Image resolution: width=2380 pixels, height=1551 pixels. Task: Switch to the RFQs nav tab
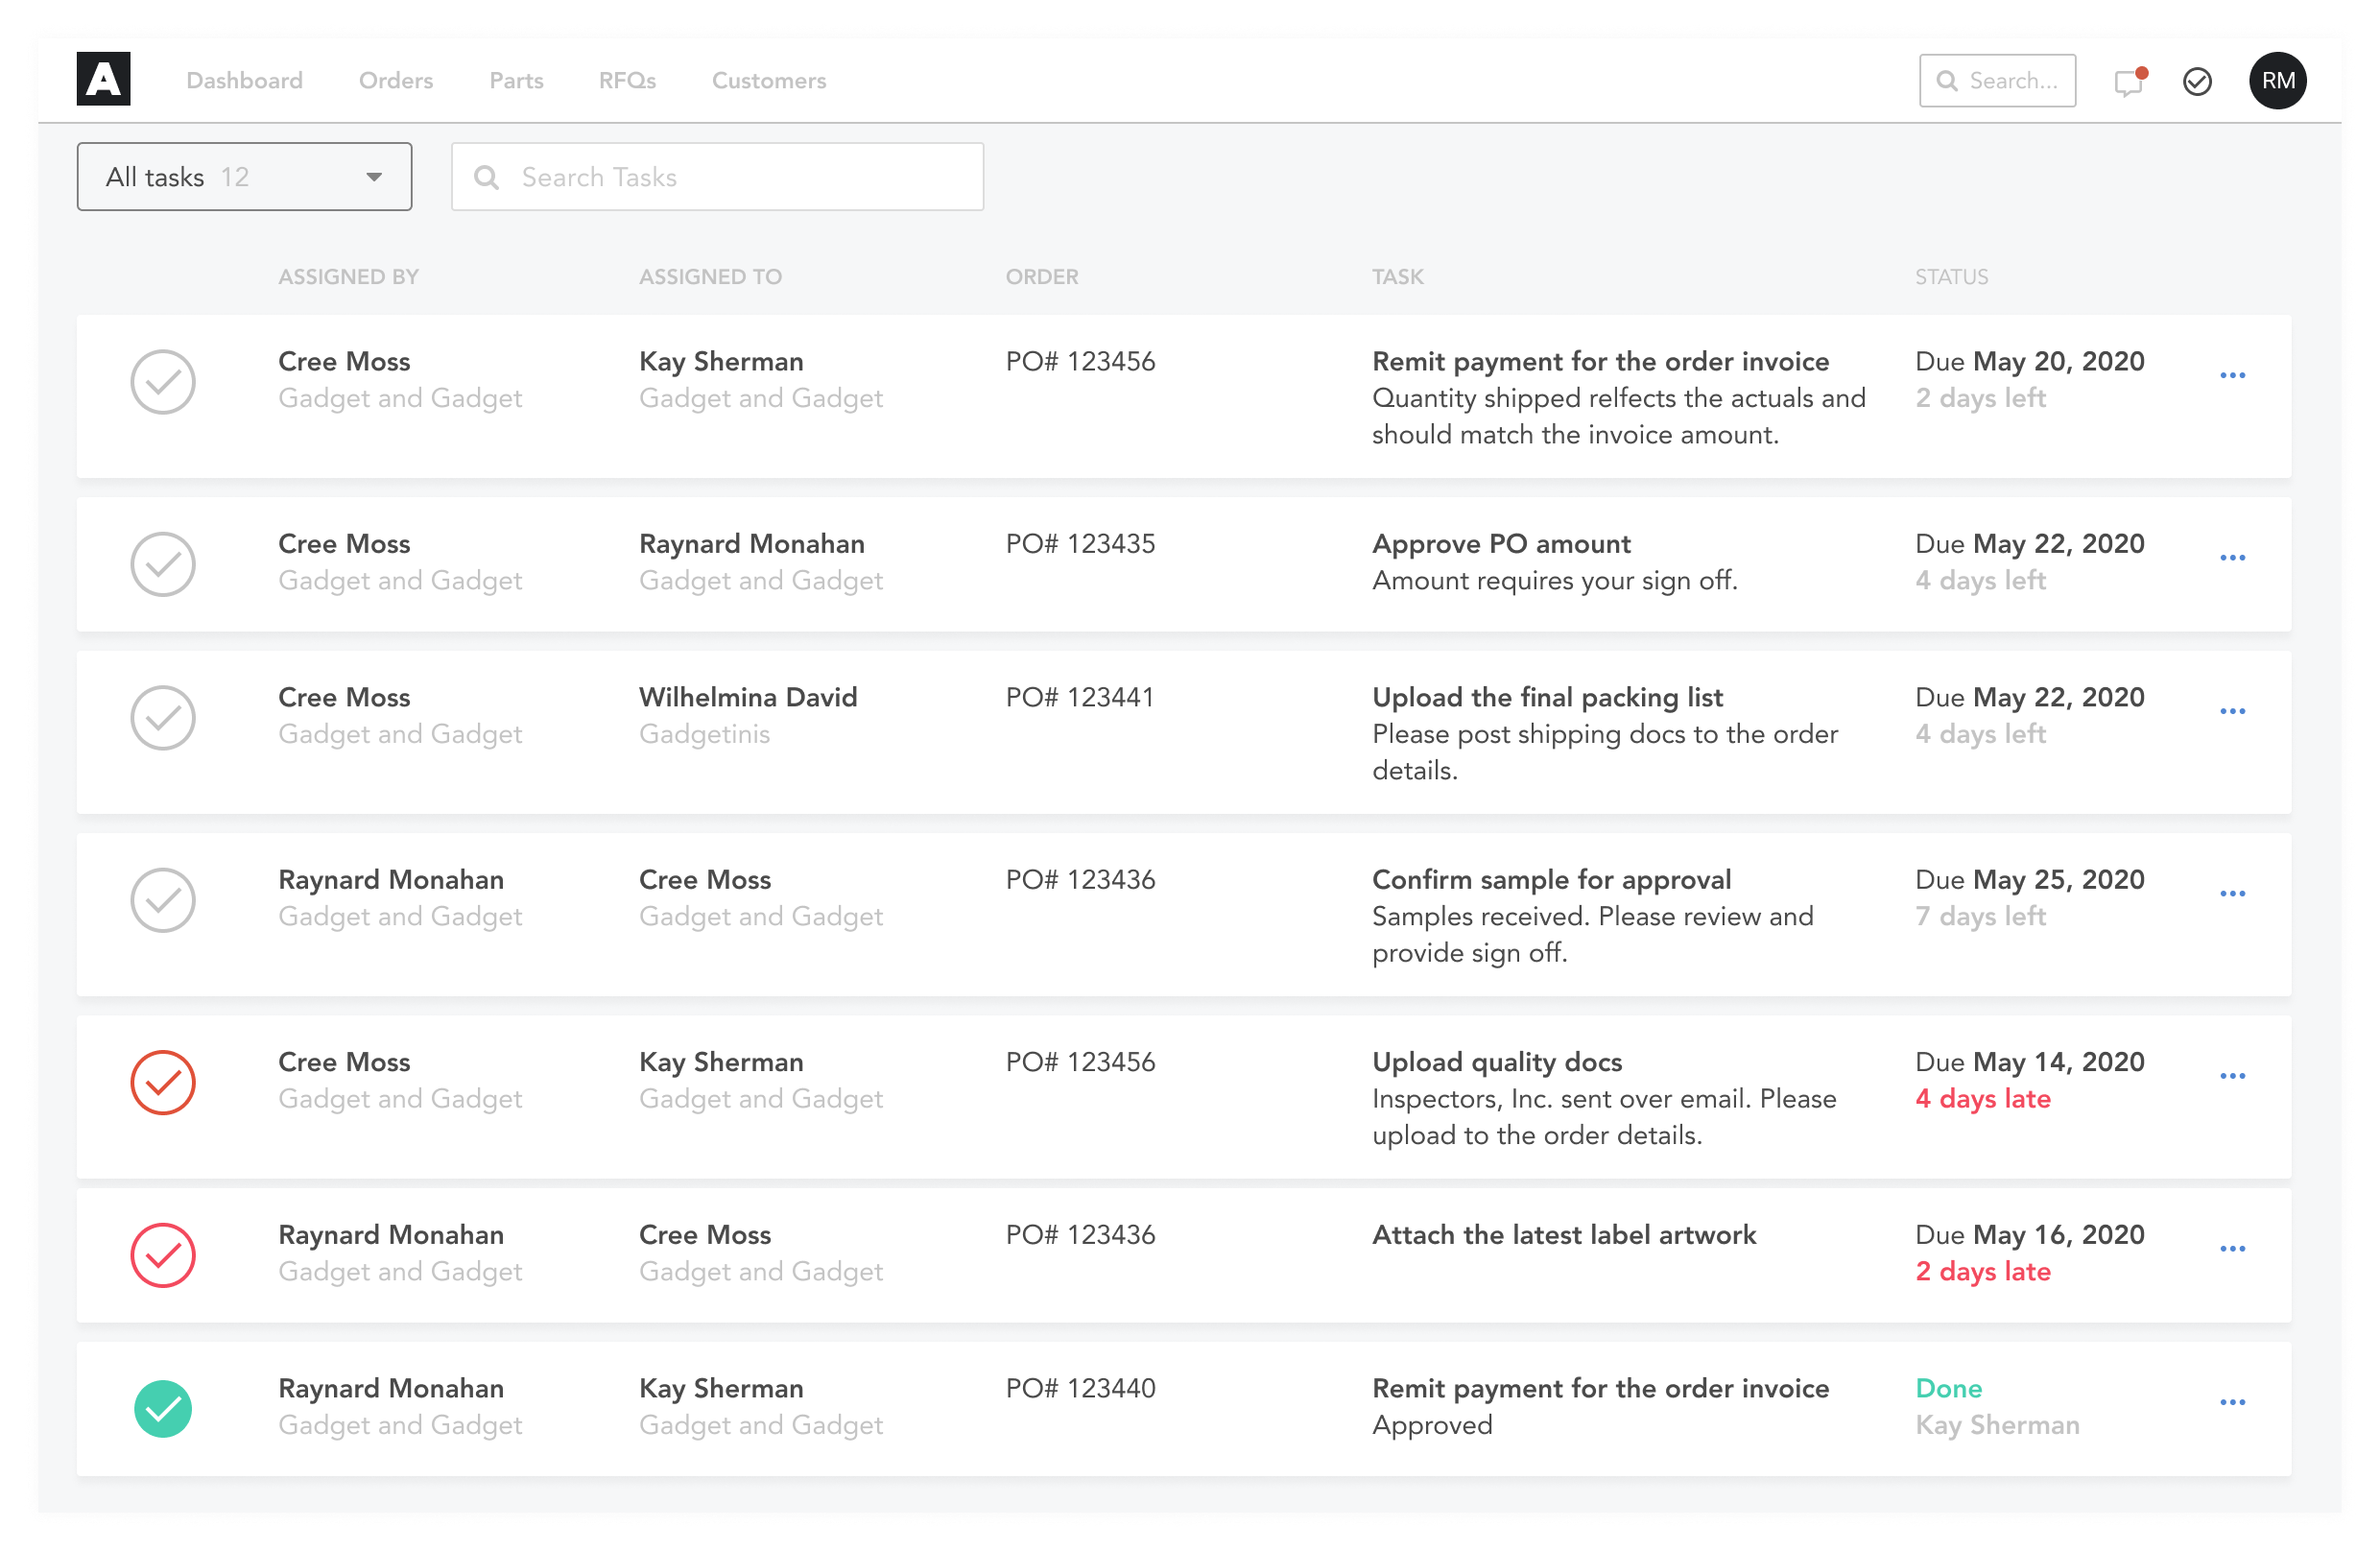pos(627,81)
